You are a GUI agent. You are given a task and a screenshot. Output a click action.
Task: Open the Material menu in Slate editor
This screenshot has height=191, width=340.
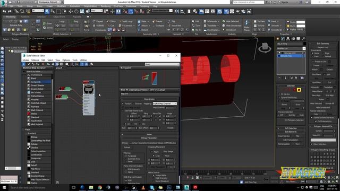click(x=35, y=60)
